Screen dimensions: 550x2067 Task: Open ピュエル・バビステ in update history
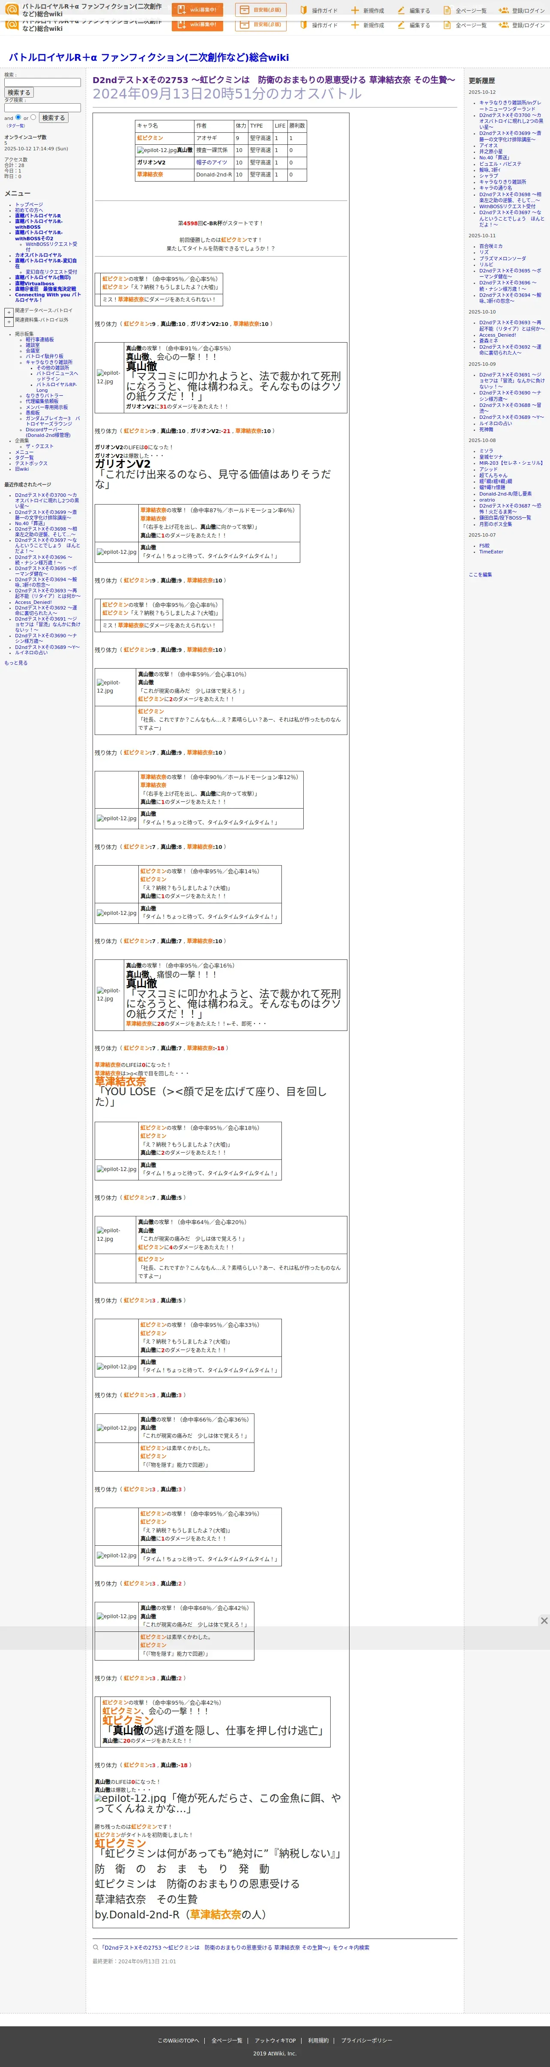pos(500,164)
